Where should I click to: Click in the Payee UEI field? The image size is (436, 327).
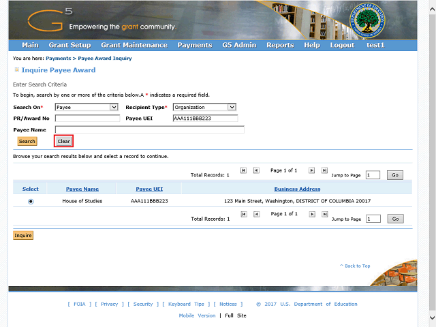coord(205,118)
